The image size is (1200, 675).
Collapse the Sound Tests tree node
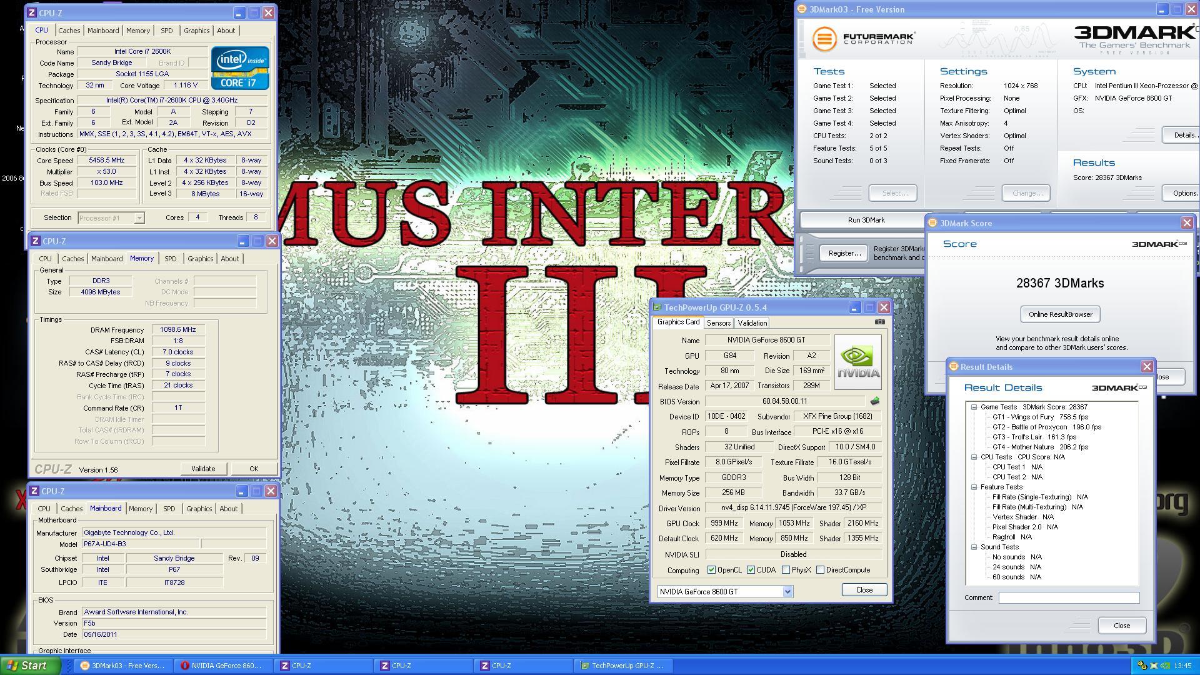pos(974,547)
